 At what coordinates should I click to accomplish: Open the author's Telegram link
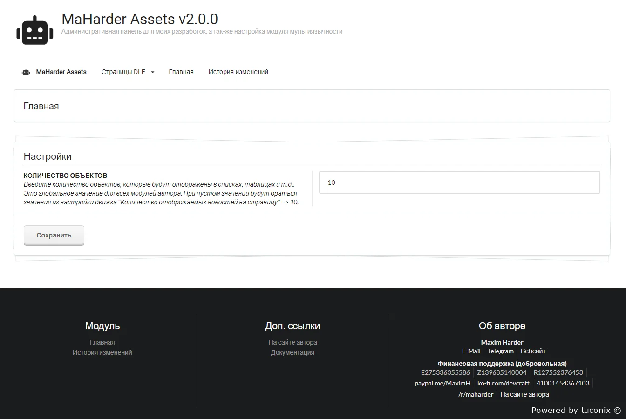point(500,351)
